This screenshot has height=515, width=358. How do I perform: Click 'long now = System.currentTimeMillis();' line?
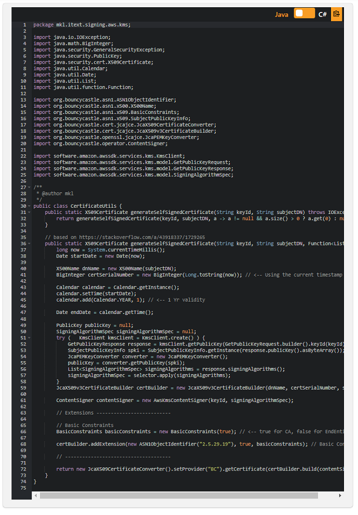[x=111, y=250]
